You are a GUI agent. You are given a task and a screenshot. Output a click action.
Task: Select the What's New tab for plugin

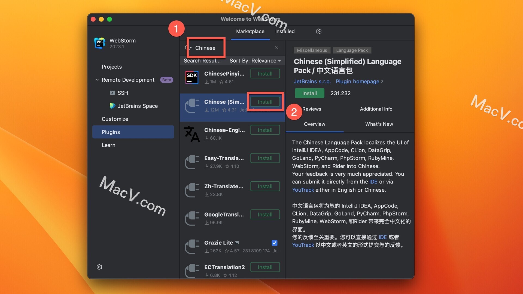[x=379, y=124]
